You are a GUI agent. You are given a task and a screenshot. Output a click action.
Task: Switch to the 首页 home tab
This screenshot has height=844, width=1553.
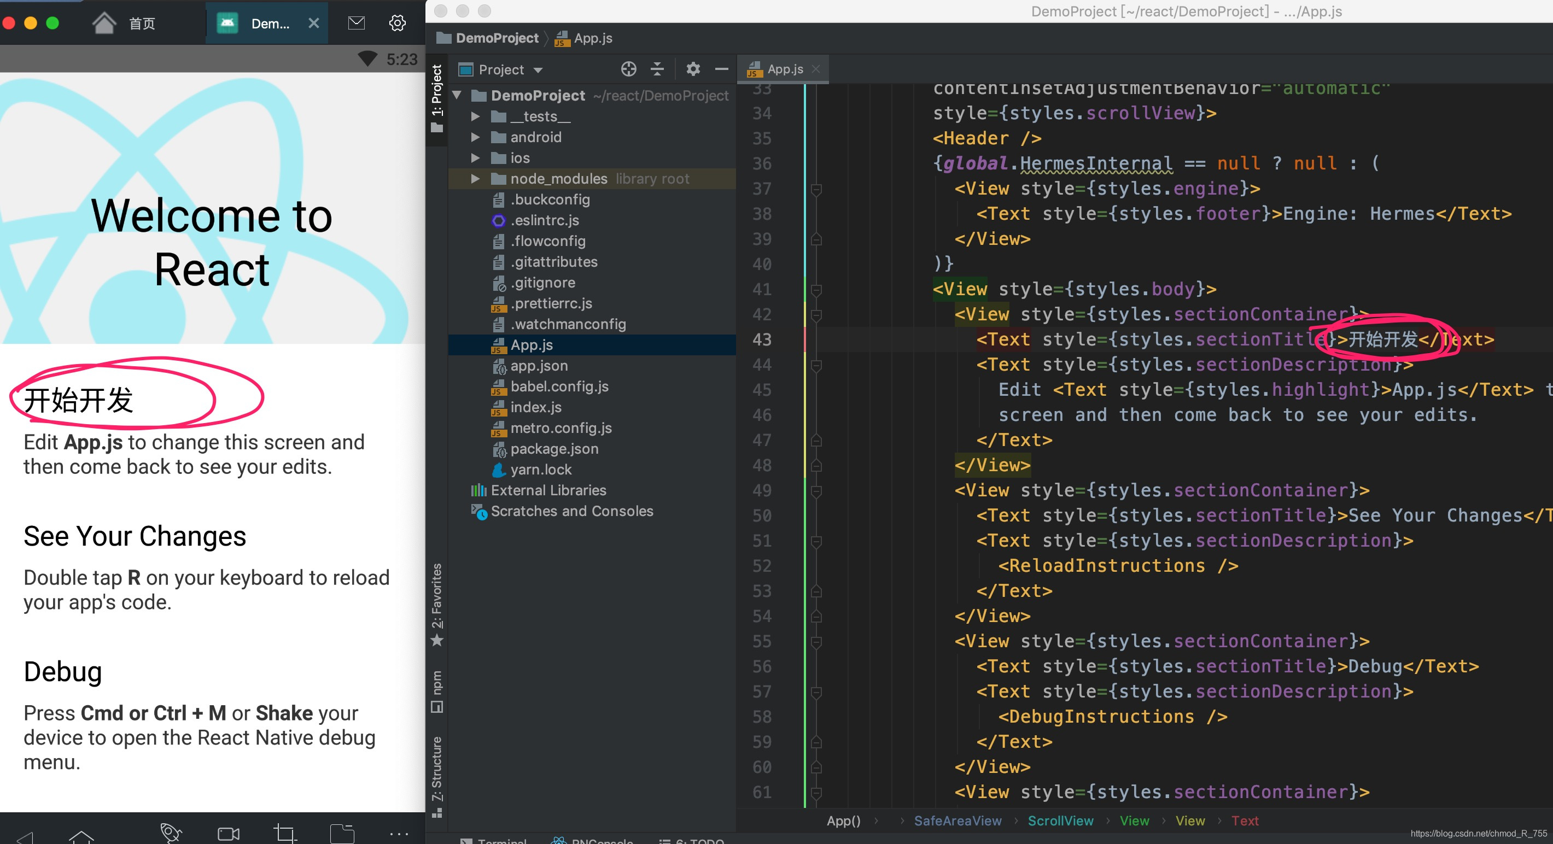pos(125,24)
